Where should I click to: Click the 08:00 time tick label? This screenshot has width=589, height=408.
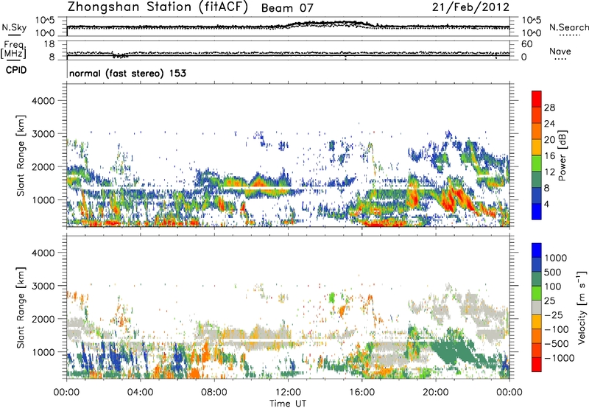[x=214, y=393]
